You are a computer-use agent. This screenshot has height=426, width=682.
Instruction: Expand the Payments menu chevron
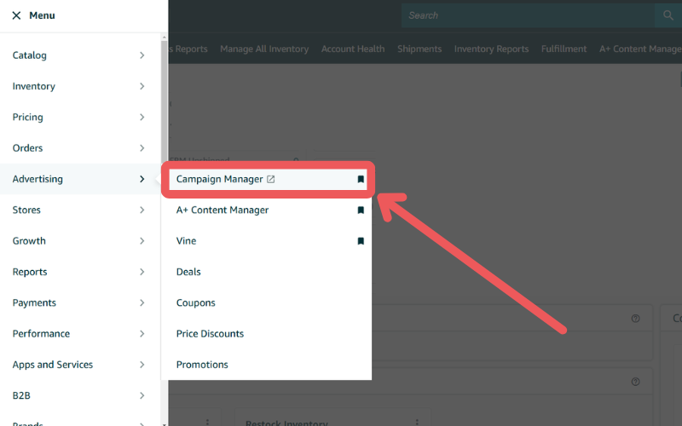(x=142, y=302)
